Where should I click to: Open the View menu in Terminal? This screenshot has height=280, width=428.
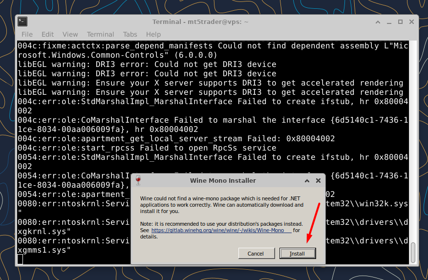70,34
